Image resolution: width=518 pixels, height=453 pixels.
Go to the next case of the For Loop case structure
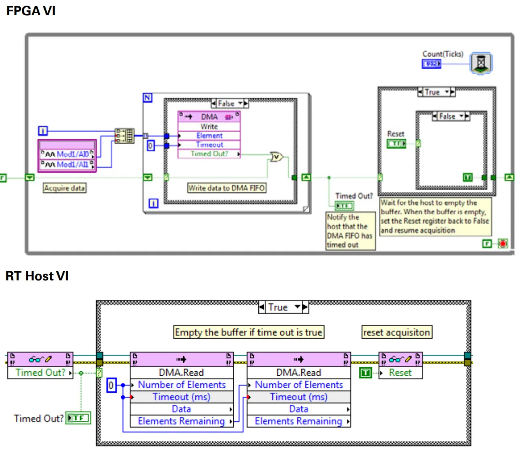pyautogui.click(x=246, y=103)
